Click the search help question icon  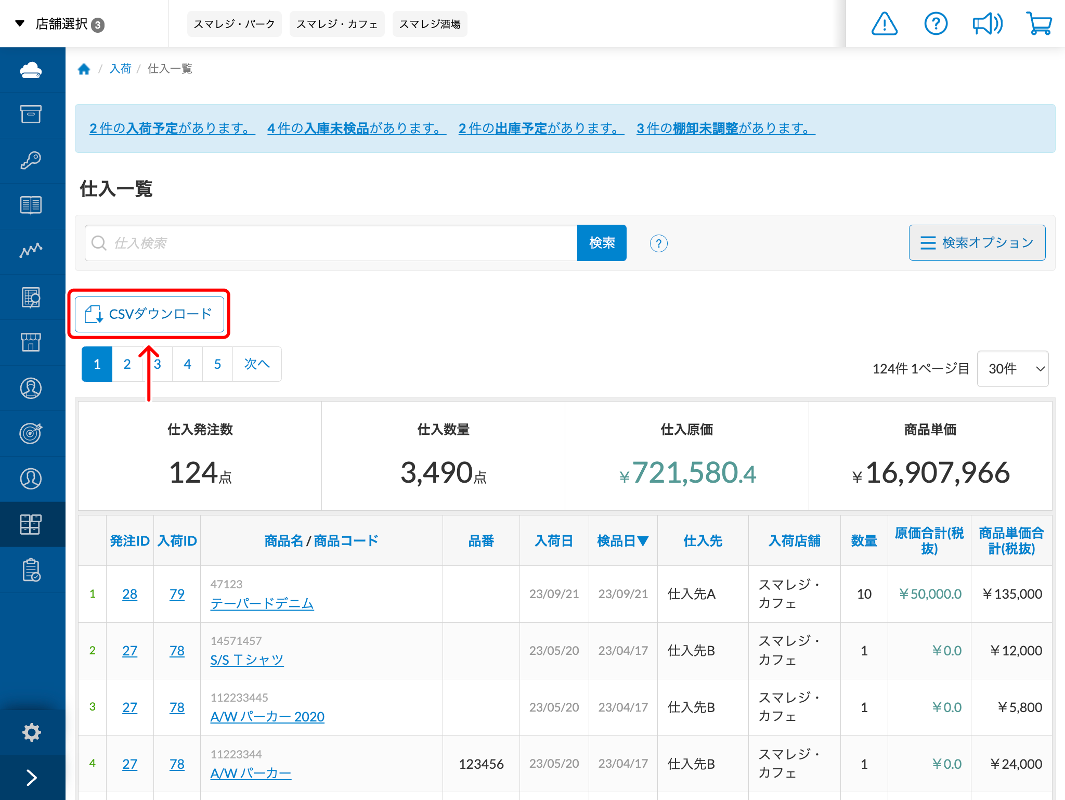click(658, 243)
